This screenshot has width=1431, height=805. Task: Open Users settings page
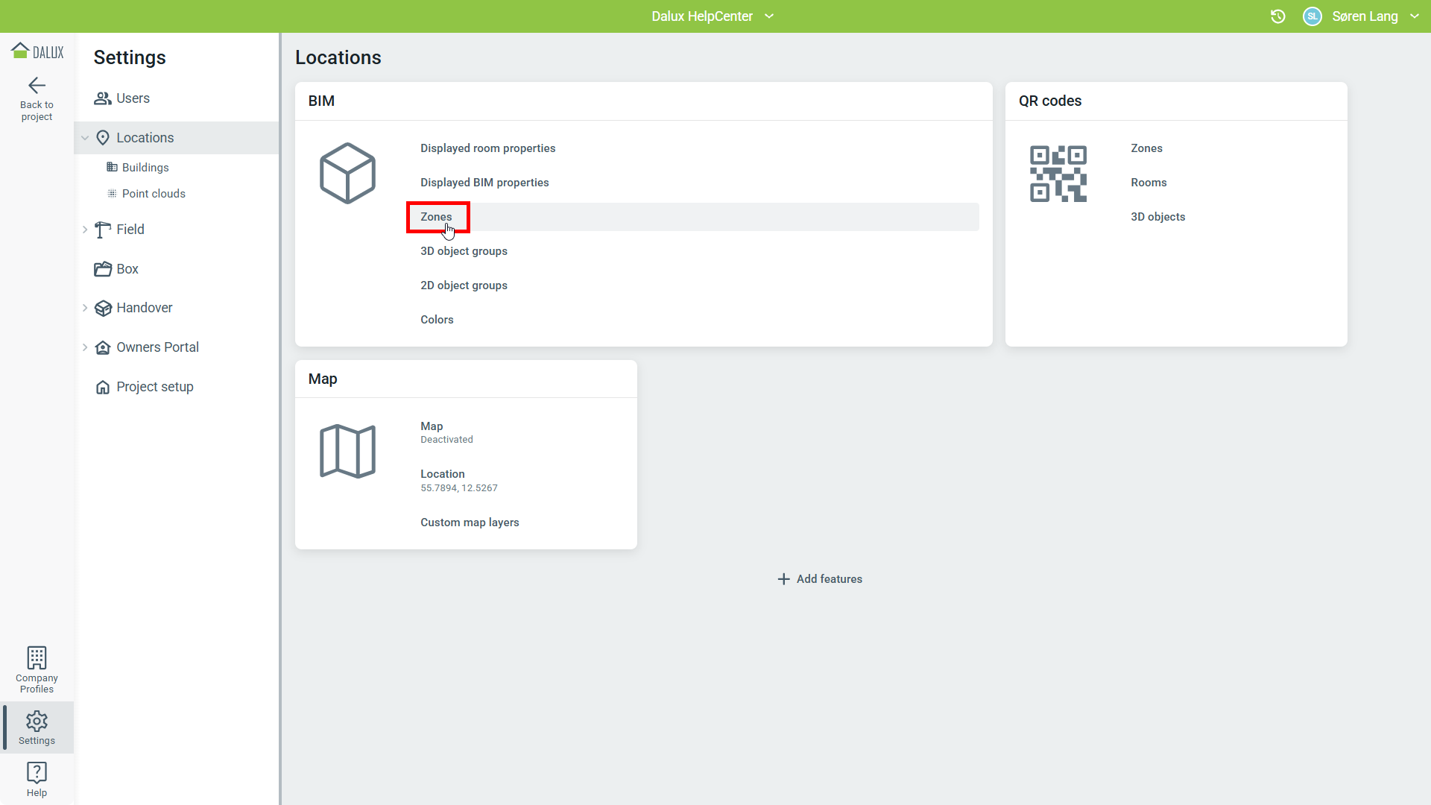tap(133, 98)
